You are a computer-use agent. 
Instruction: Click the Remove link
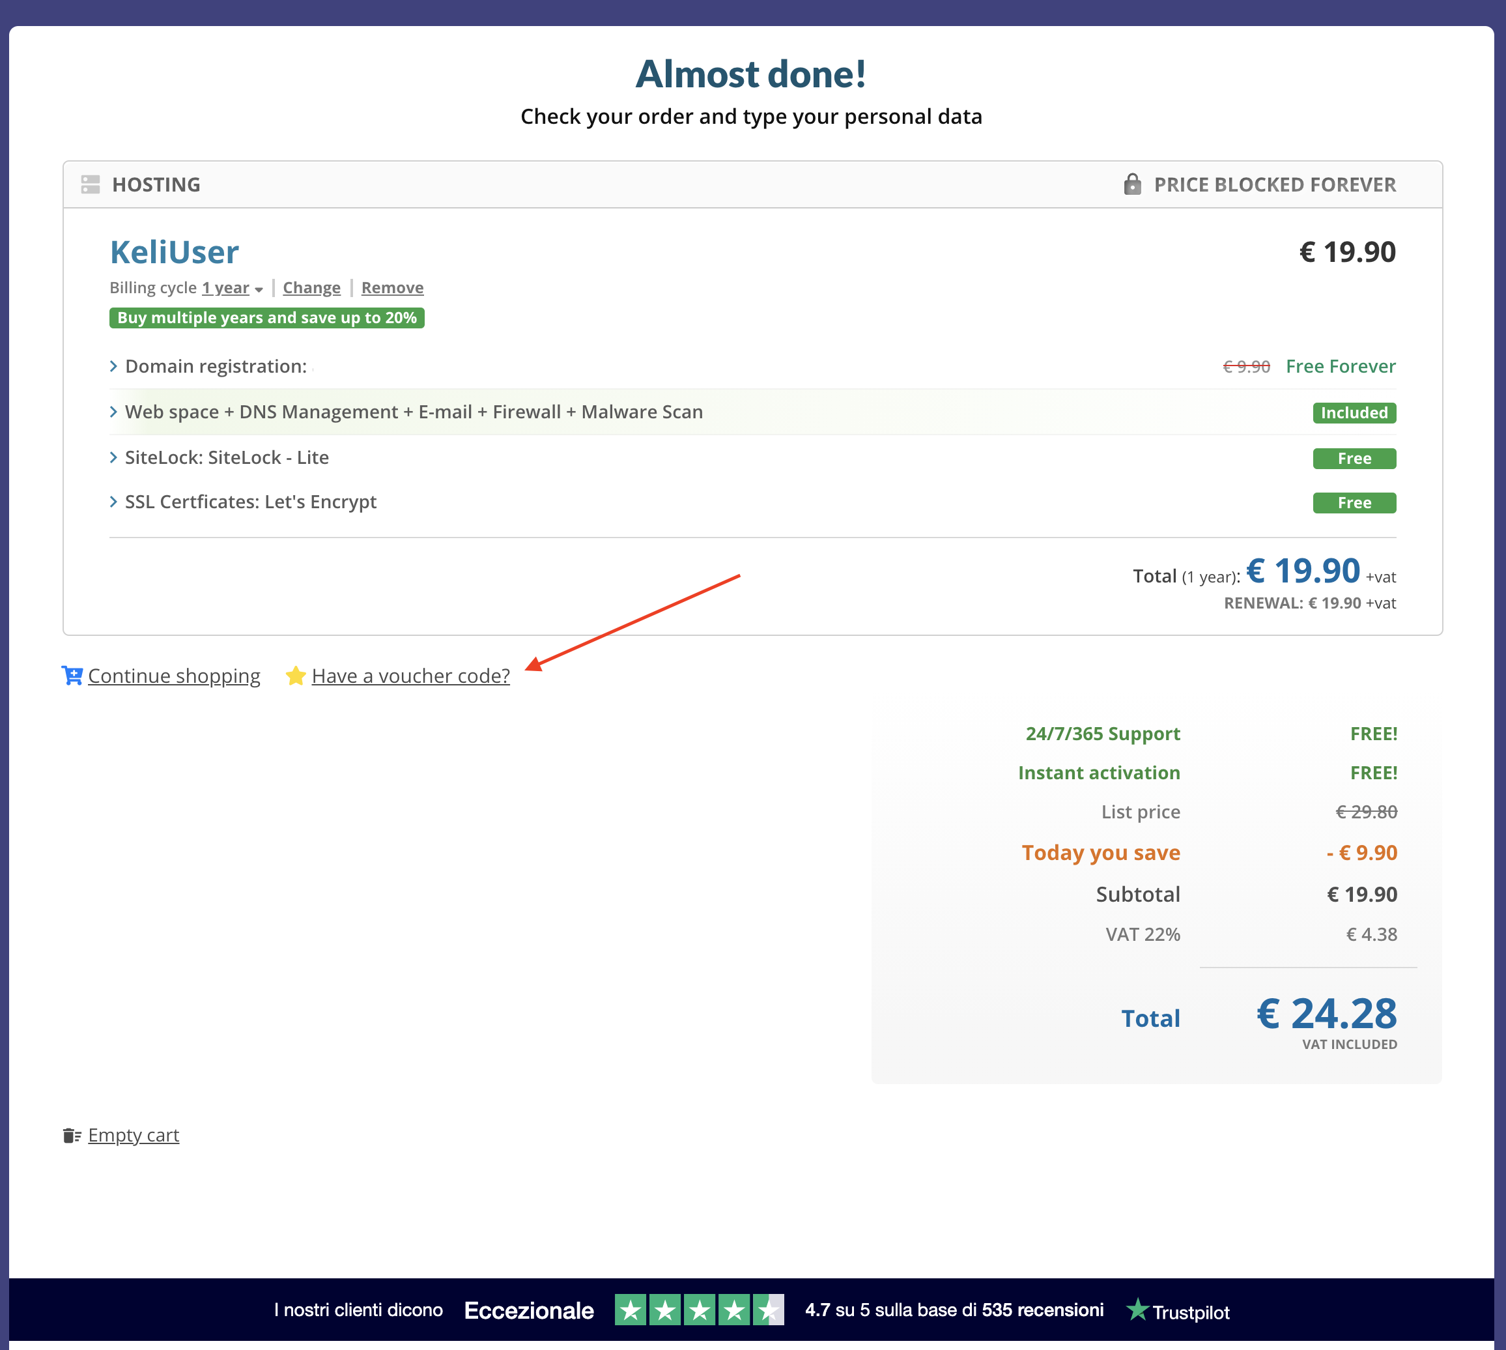(392, 288)
